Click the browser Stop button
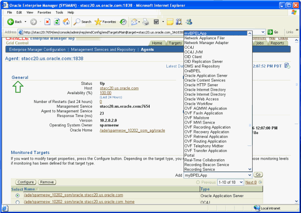Viewport: 301px width, 213px height. (48, 22)
